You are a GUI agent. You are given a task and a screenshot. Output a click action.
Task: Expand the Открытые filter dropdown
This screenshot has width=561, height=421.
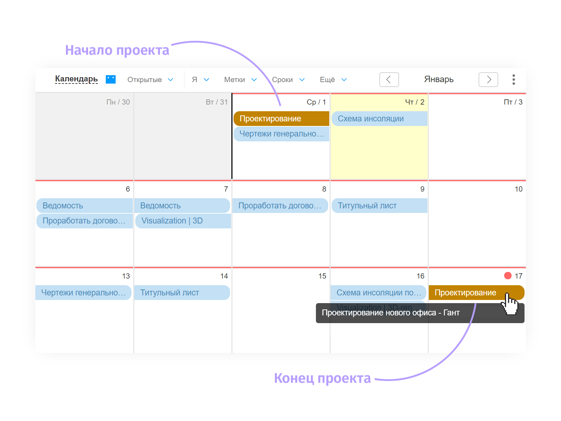tap(150, 80)
